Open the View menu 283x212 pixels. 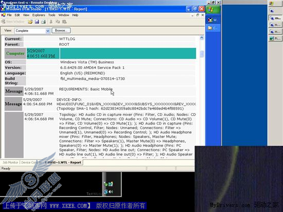point(26,15)
